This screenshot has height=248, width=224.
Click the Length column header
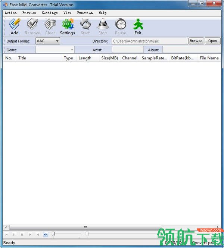click(88, 58)
